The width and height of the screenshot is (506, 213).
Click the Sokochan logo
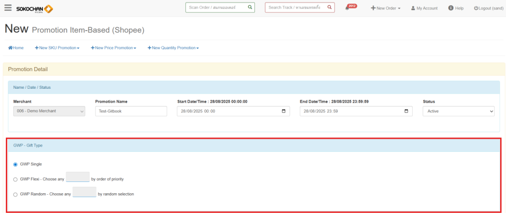35,8
